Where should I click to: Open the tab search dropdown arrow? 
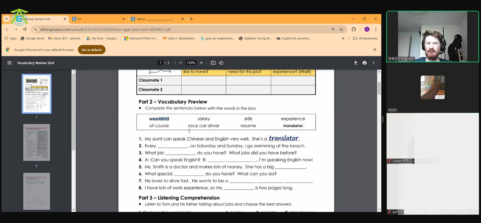pos(7,19)
